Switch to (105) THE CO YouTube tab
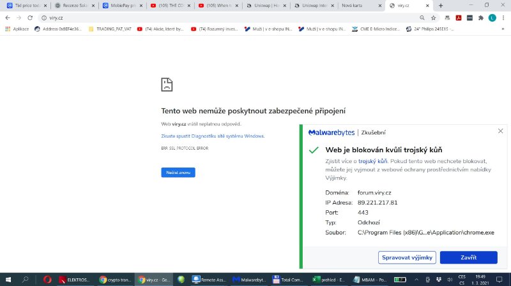This screenshot has height=286, width=511. click(x=170, y=6)
